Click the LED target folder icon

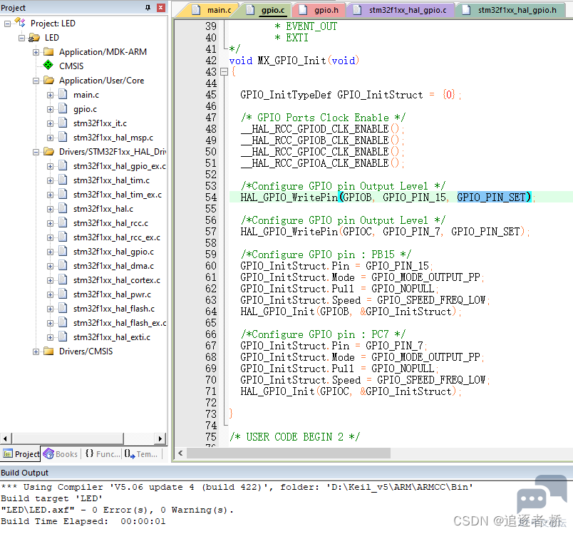[x=34, y=37]
